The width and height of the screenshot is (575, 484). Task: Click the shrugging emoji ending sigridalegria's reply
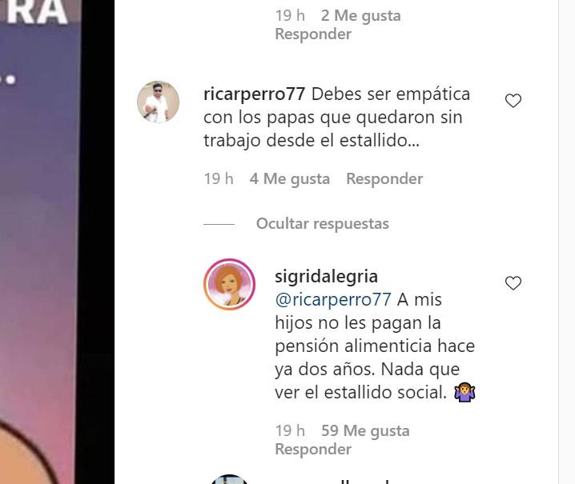(x=464, y=393)
